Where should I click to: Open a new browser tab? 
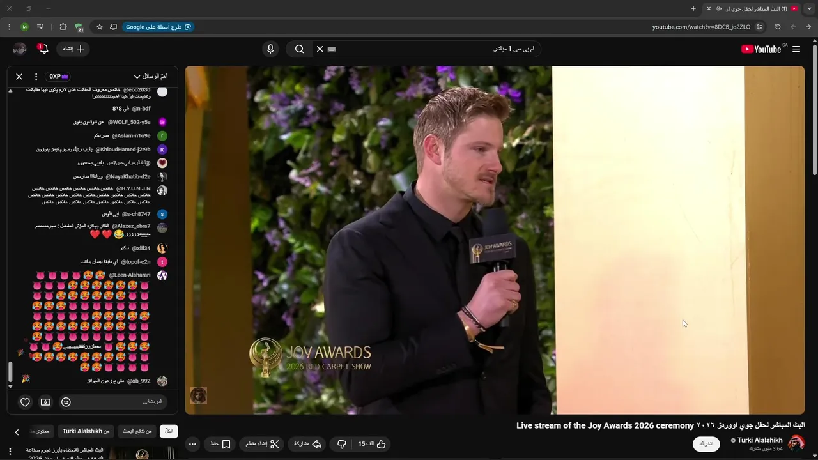[x=693, y=8]
